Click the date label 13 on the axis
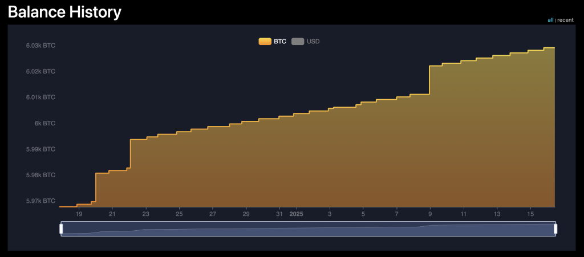 (497, 214)
